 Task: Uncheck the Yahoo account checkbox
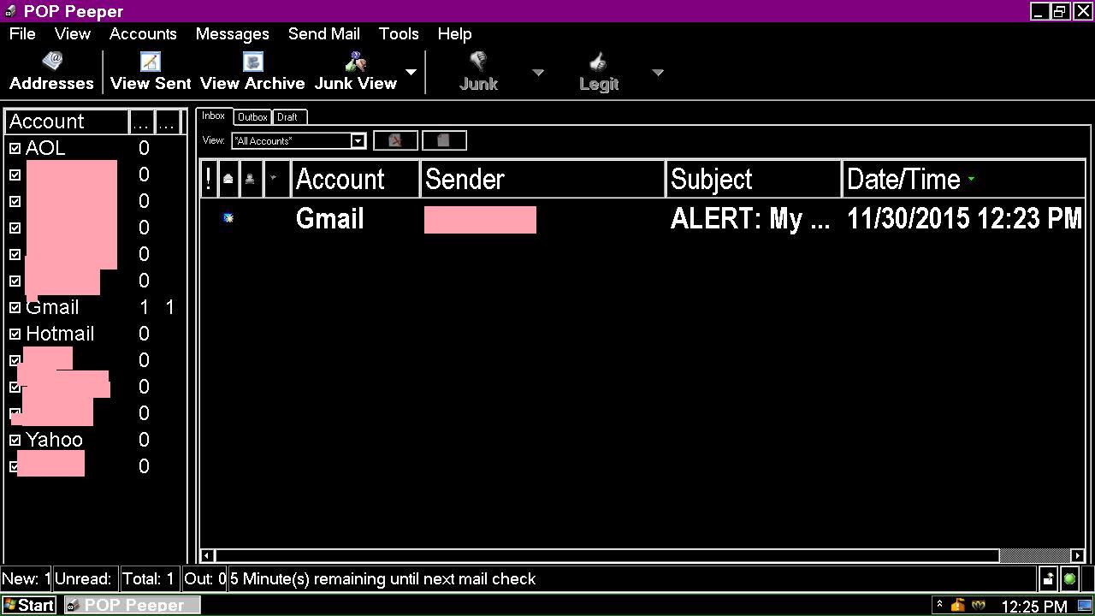click(15, 440)
